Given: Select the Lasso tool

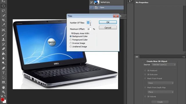Looking at the screenshot, I should coord(3,11).
